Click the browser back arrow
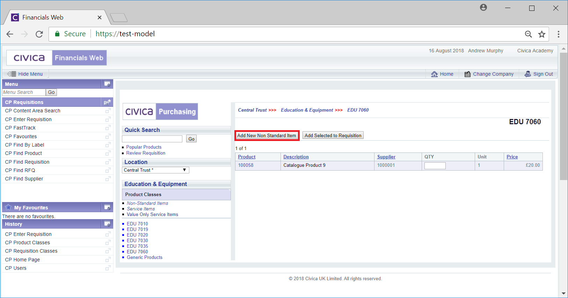568x298 pixels. pos(10,34)
